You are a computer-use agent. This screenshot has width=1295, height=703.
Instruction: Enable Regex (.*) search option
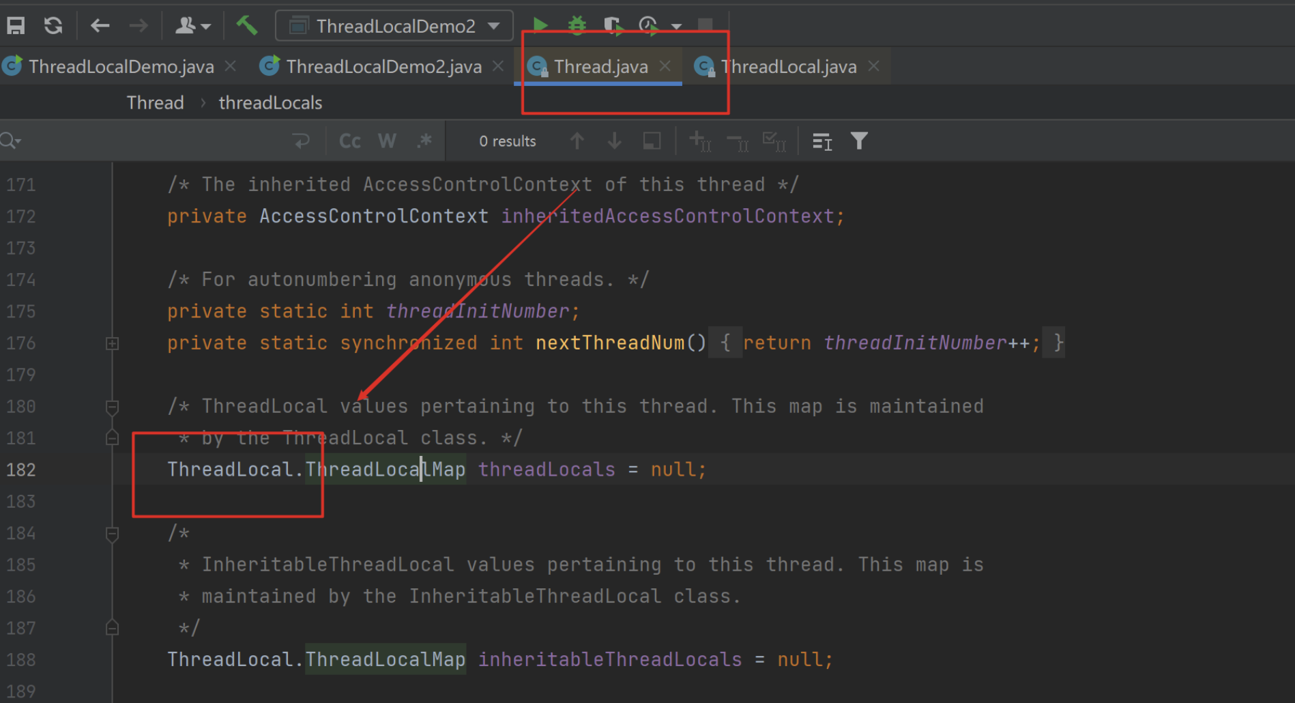click(424, 141)
